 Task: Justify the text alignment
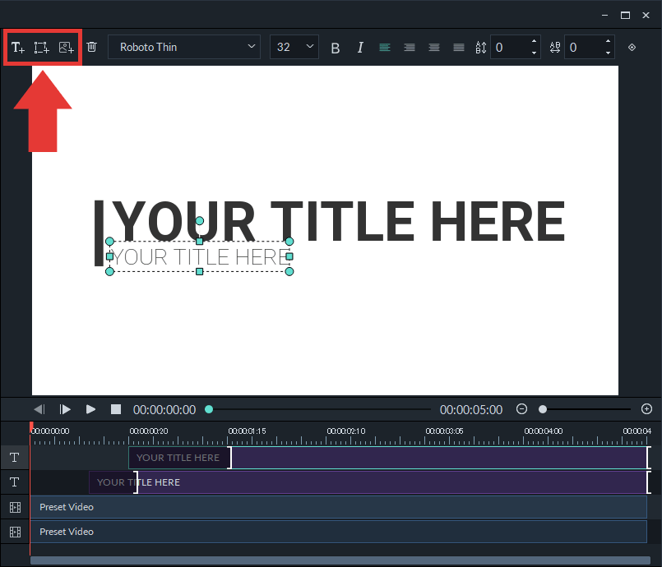459,48
